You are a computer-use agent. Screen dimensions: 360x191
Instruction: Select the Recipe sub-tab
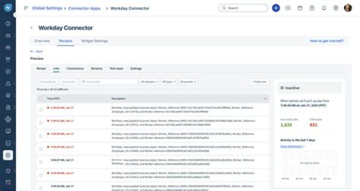tap(41, 68)
